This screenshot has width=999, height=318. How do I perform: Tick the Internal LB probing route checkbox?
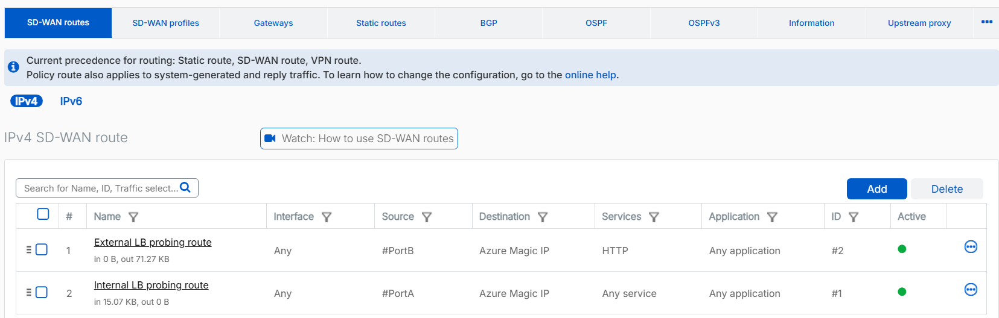[42, 292]
